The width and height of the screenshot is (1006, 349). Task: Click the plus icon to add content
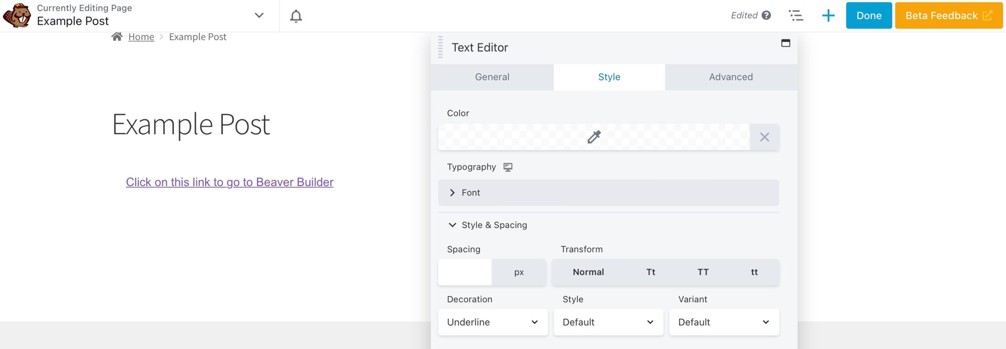coord(828,16)
